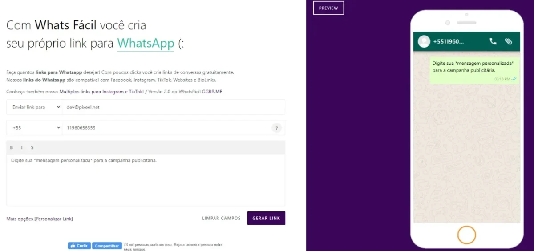534x251 pixels.
Task: Click the email field with dev@pixeel.net
Action: coord(173,107)
